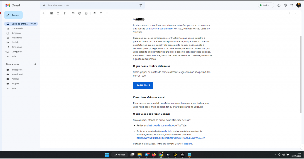Add to tasks with the checkmark icon
The height and width of the screenshot is (159, 304).
click(86, 13)
